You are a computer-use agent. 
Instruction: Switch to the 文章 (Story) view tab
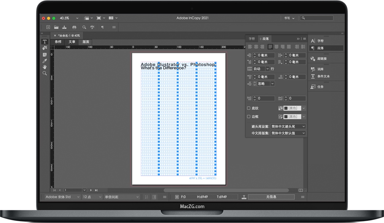tap(72, 42)
